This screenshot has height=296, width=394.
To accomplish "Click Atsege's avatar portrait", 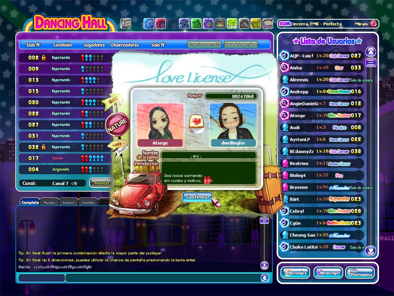I will pyautogui.click(x=160, y=121).
